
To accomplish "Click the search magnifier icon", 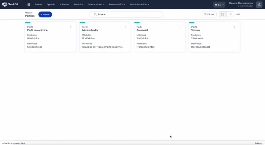I will [95, 14].
